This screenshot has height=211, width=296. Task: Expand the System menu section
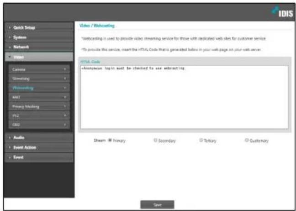tap(39, 37)
